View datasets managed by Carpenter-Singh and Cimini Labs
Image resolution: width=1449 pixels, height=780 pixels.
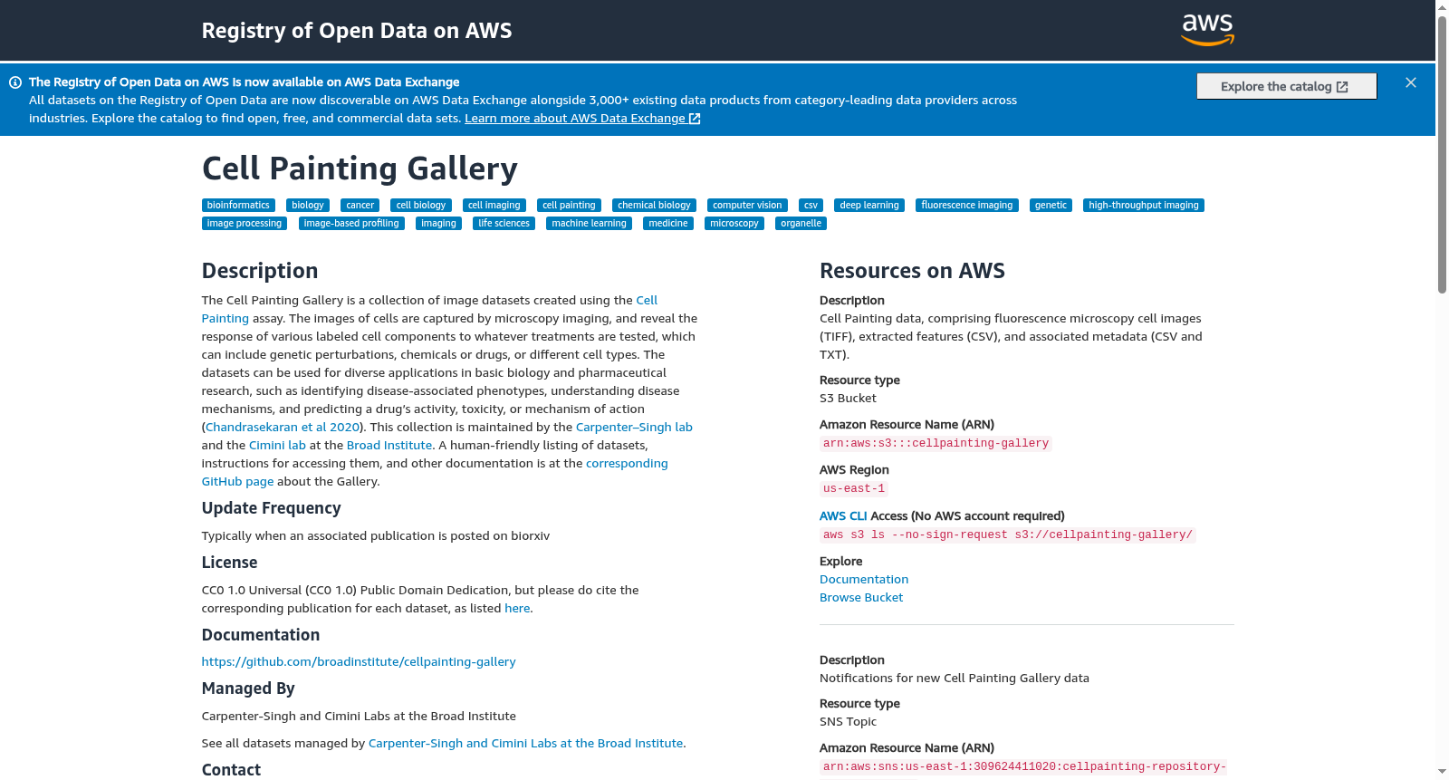point(525,744)
